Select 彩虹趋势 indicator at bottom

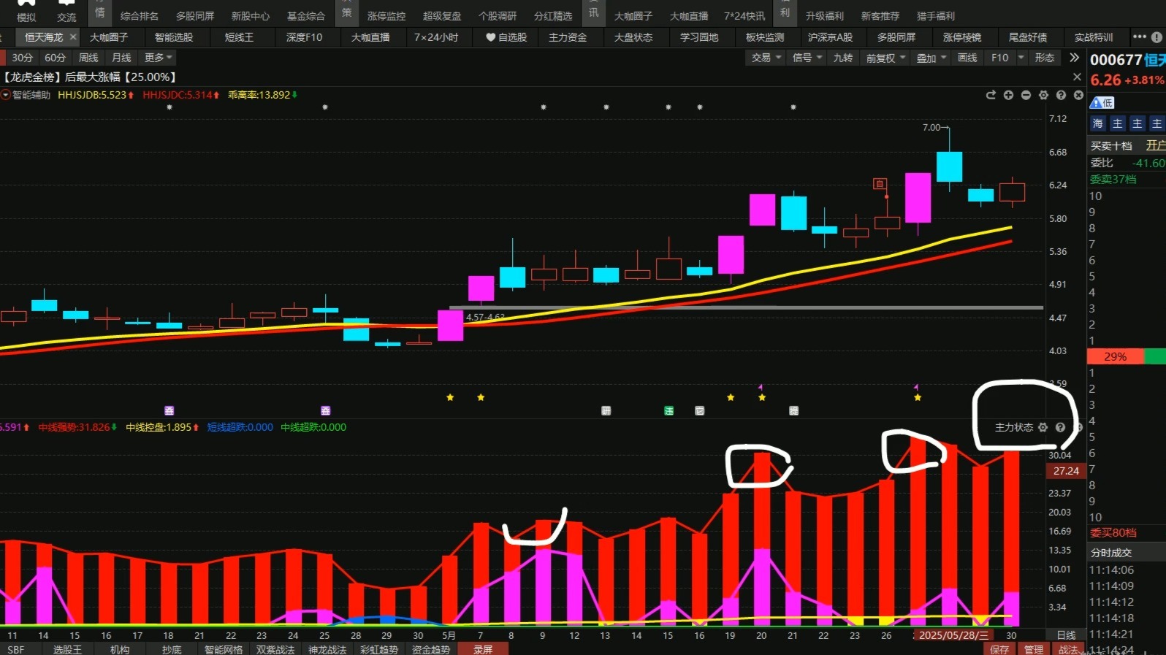click(379, 649)
